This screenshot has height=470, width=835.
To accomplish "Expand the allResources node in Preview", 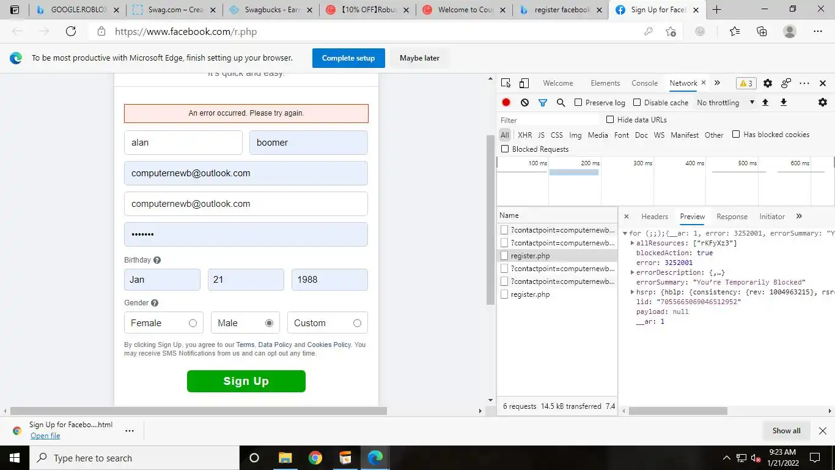I will (632, 243).
